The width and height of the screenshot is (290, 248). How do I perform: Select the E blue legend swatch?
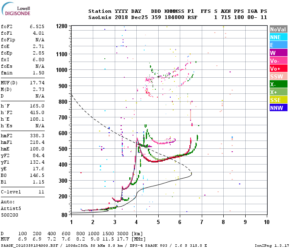tap(278, 45)
